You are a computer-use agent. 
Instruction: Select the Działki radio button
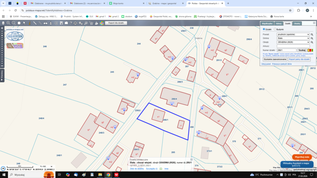click(264, 29)
